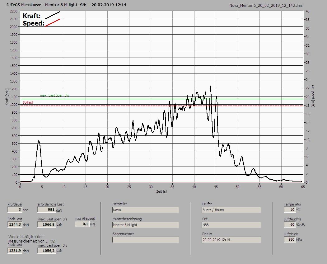327x264 pixels.
Task: Click the 'Air Speed [m/s]' axis label
Action: (x=313, y=96)
